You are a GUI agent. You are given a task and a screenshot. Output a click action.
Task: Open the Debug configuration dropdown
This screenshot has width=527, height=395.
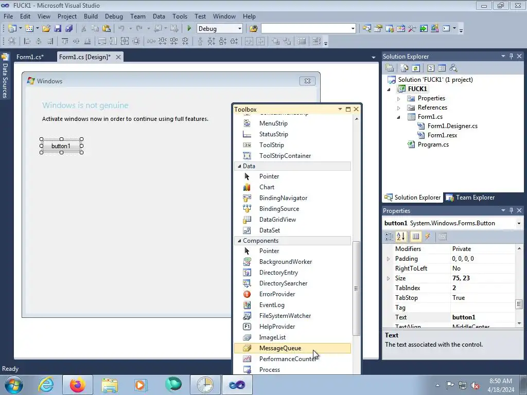click(240, 29)
